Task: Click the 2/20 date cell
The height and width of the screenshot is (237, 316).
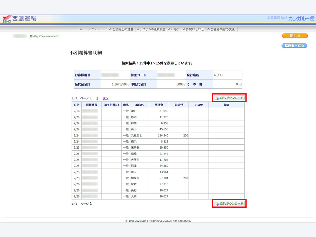Action: (x=76, y=117)
